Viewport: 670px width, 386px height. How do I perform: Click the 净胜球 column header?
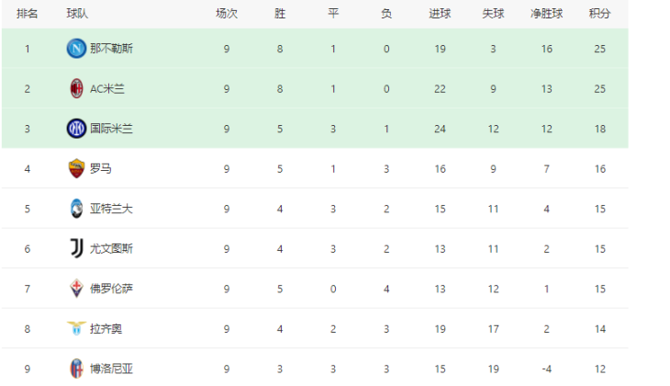547,15
